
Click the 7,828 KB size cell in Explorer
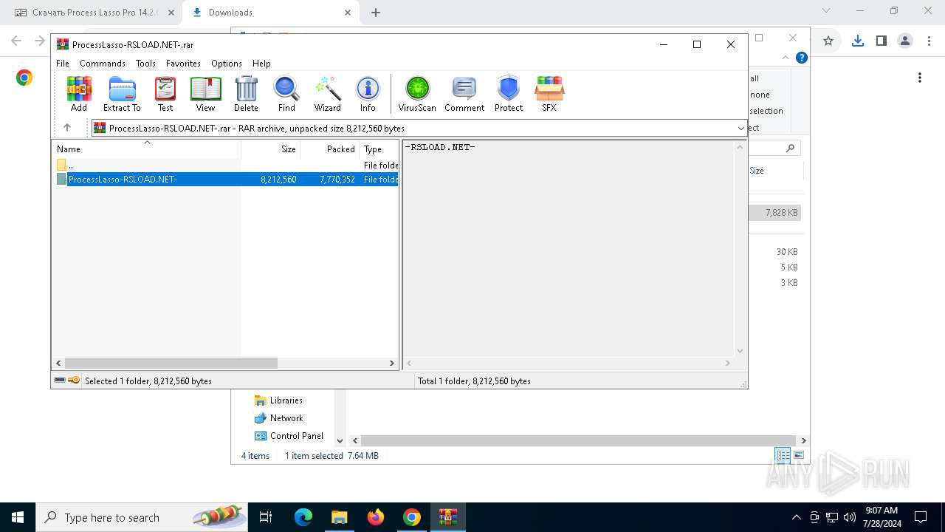(x=781, y=213)
